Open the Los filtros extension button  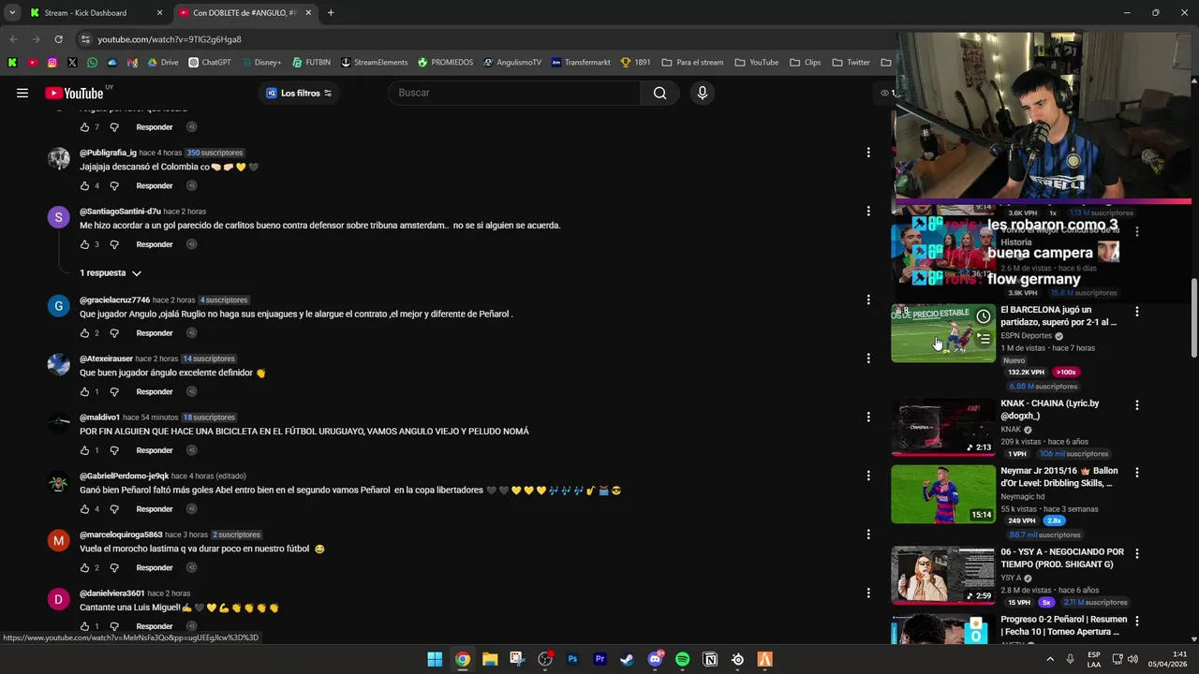300,93
